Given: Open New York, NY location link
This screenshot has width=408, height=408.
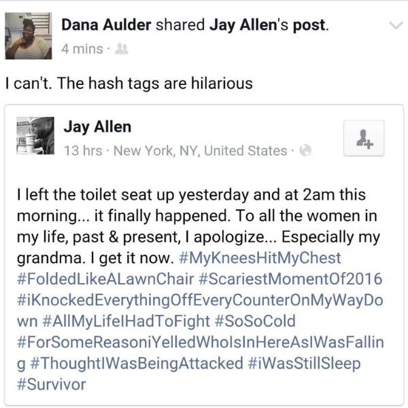Looking at the screenshot, I should coord(200,151).
